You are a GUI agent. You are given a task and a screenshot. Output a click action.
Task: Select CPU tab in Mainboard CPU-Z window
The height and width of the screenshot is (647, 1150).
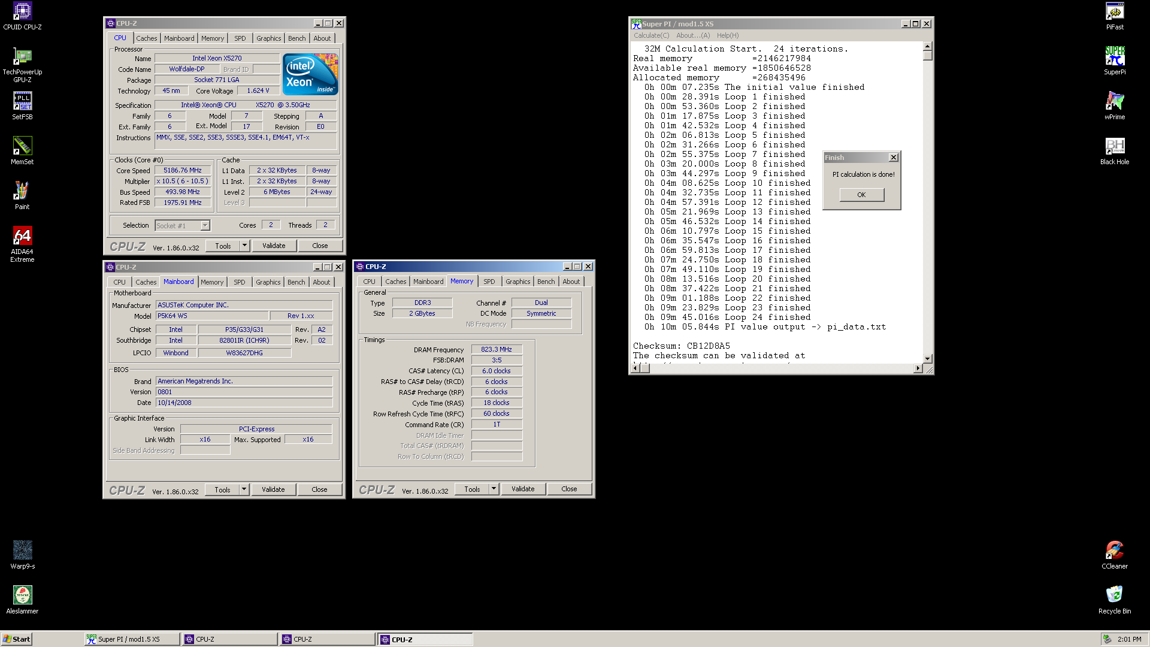[x=120, y=282]
